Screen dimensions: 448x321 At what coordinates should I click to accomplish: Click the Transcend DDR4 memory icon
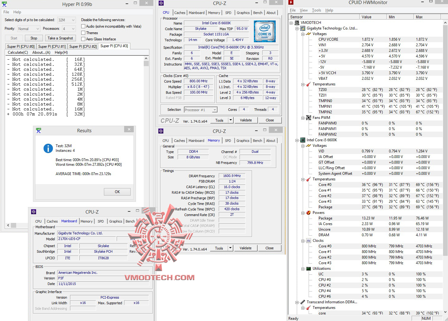tap(303, 302)
